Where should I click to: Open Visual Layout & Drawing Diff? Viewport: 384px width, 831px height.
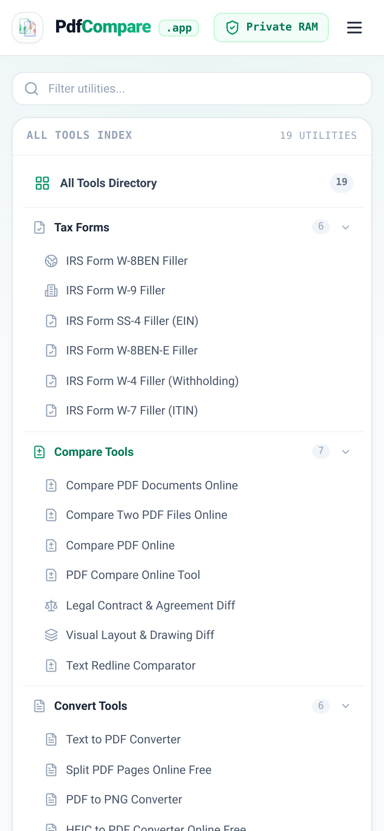click(x=140, y=635)
